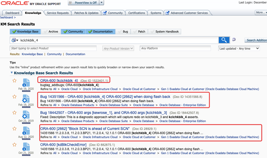Screen dimensions: 267x158
Task: Select Knowledge tab
Action: [33, 13]
